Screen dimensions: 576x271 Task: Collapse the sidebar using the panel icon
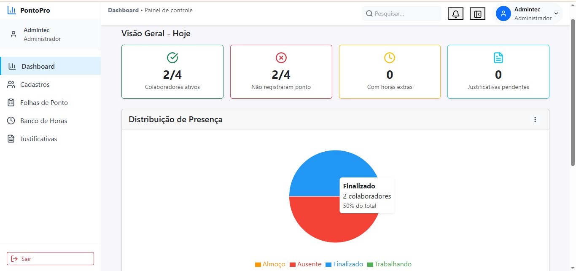tap(477, 14)
